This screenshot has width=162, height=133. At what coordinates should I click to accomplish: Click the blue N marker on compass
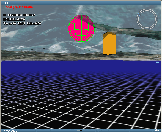(x=139, y=15)
